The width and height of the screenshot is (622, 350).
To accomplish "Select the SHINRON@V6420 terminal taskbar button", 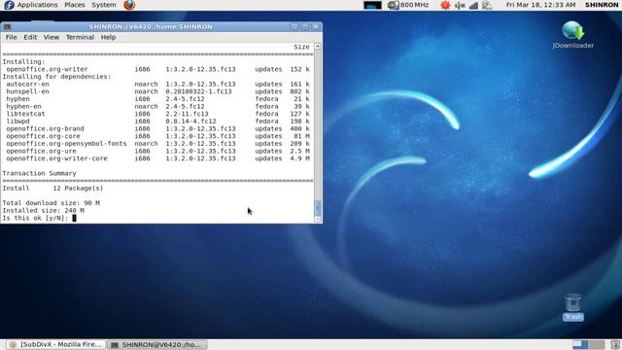I will point(156,344).
